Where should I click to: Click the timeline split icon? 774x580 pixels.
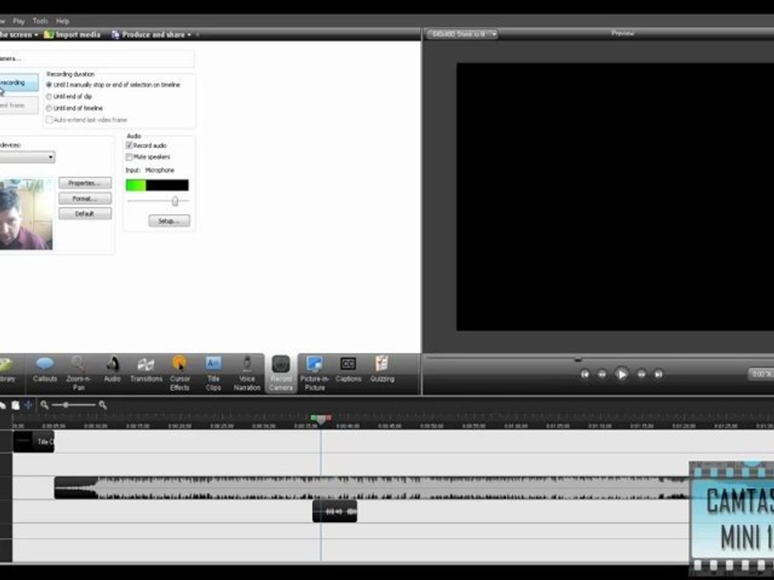tap(28, 405)
